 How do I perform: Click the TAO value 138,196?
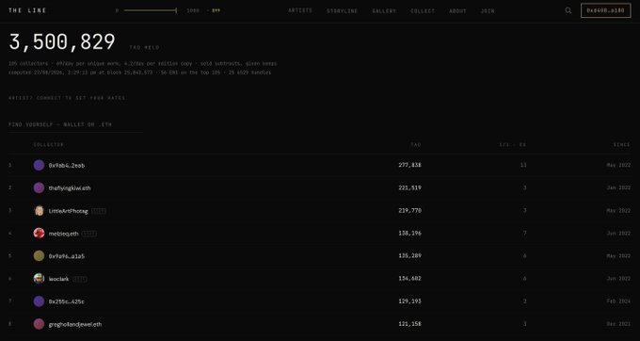[x=409, y=234]
